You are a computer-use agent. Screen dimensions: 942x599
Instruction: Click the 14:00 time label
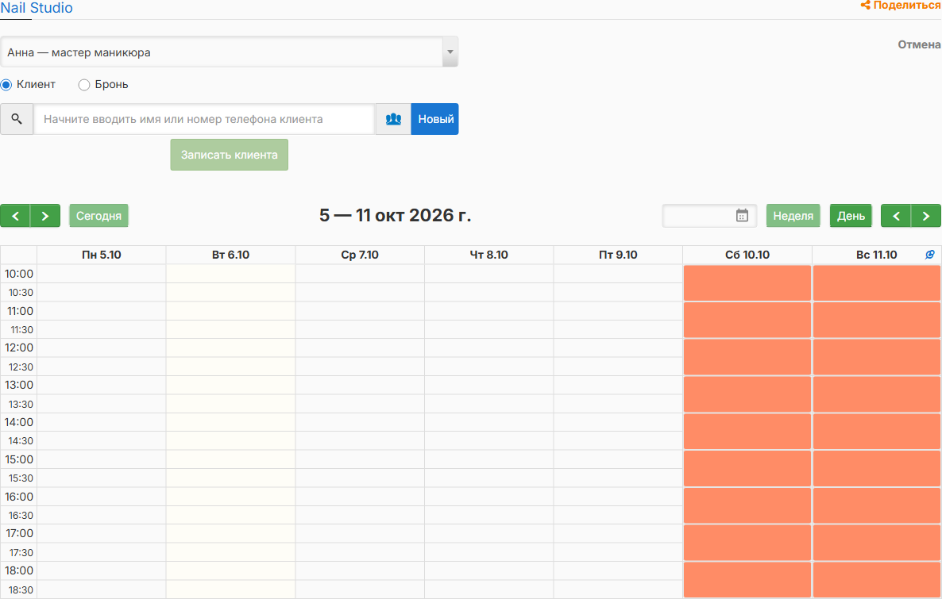(18, 422)
